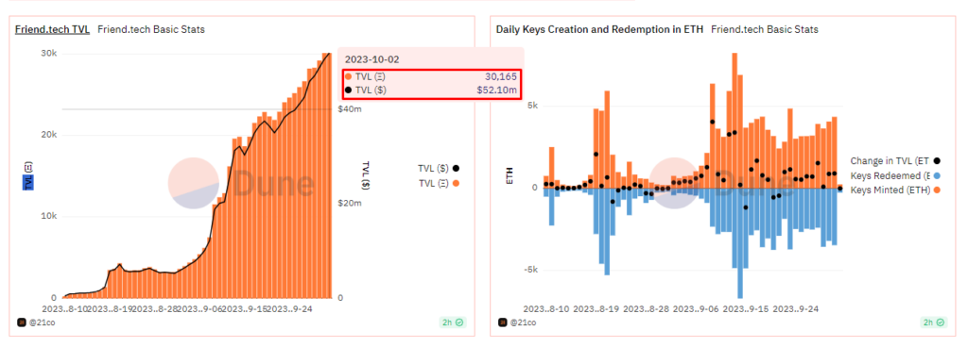Open Friend.tech Basic Stats link beside Daily Keys title
968x347 pixels.
tap(765, 29)
